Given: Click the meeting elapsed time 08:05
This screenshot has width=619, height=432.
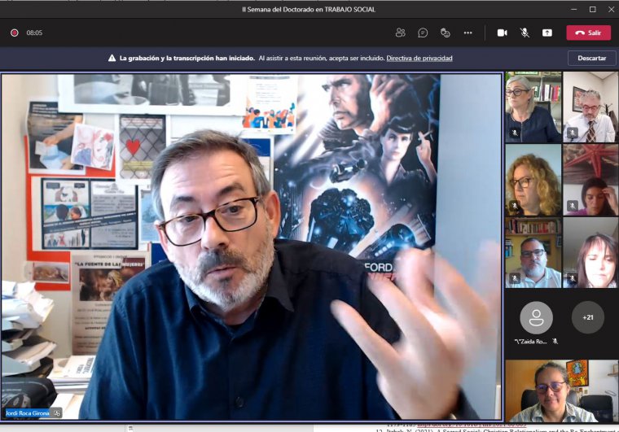Looking at the screenshot, I should (x=34, y=33).
